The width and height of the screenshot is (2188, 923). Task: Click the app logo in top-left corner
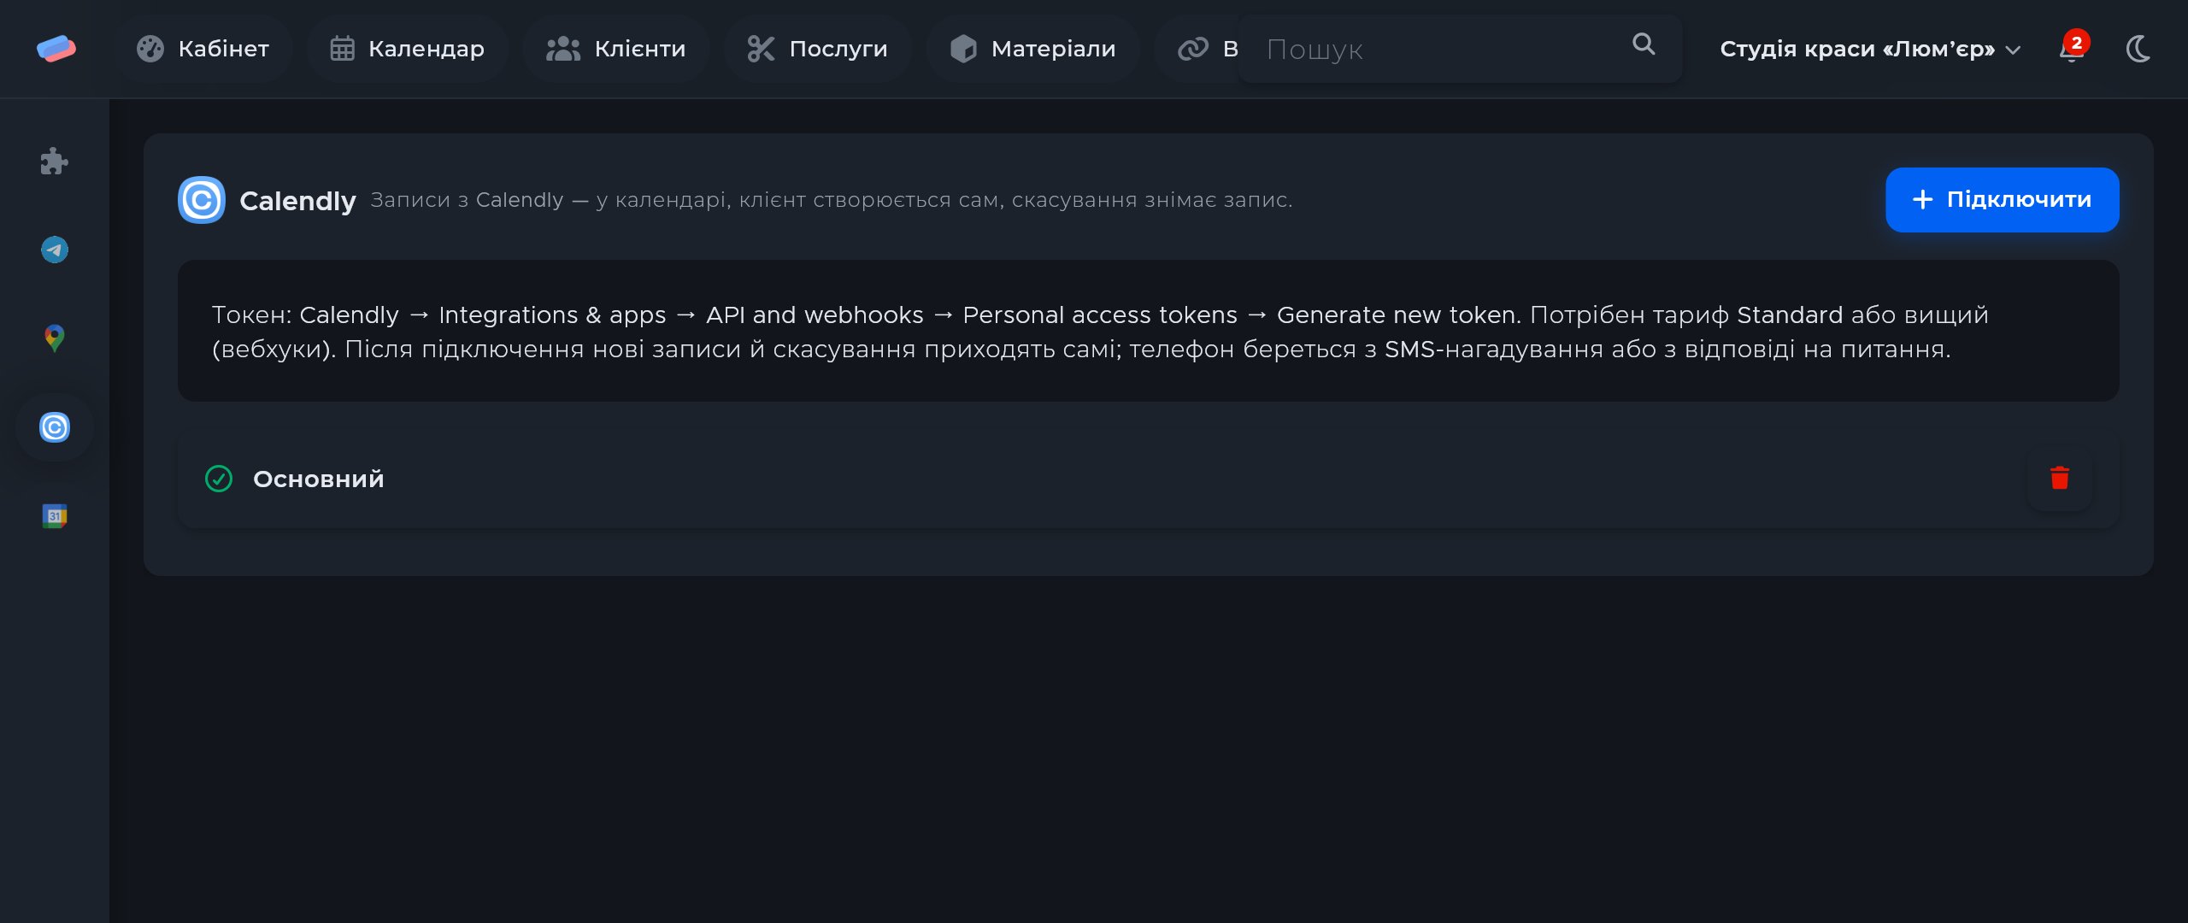(x=56, y=49)
